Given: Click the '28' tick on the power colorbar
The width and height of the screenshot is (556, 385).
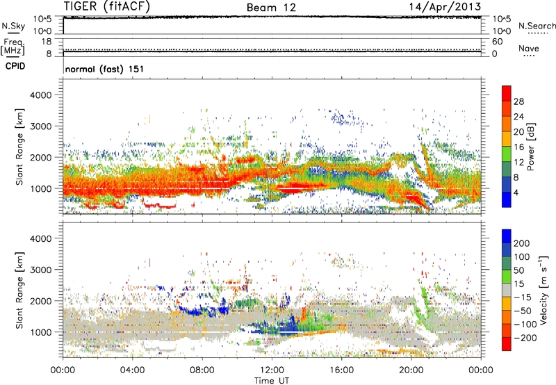Looking at the screenshot, I should click(x=518, y=101).
